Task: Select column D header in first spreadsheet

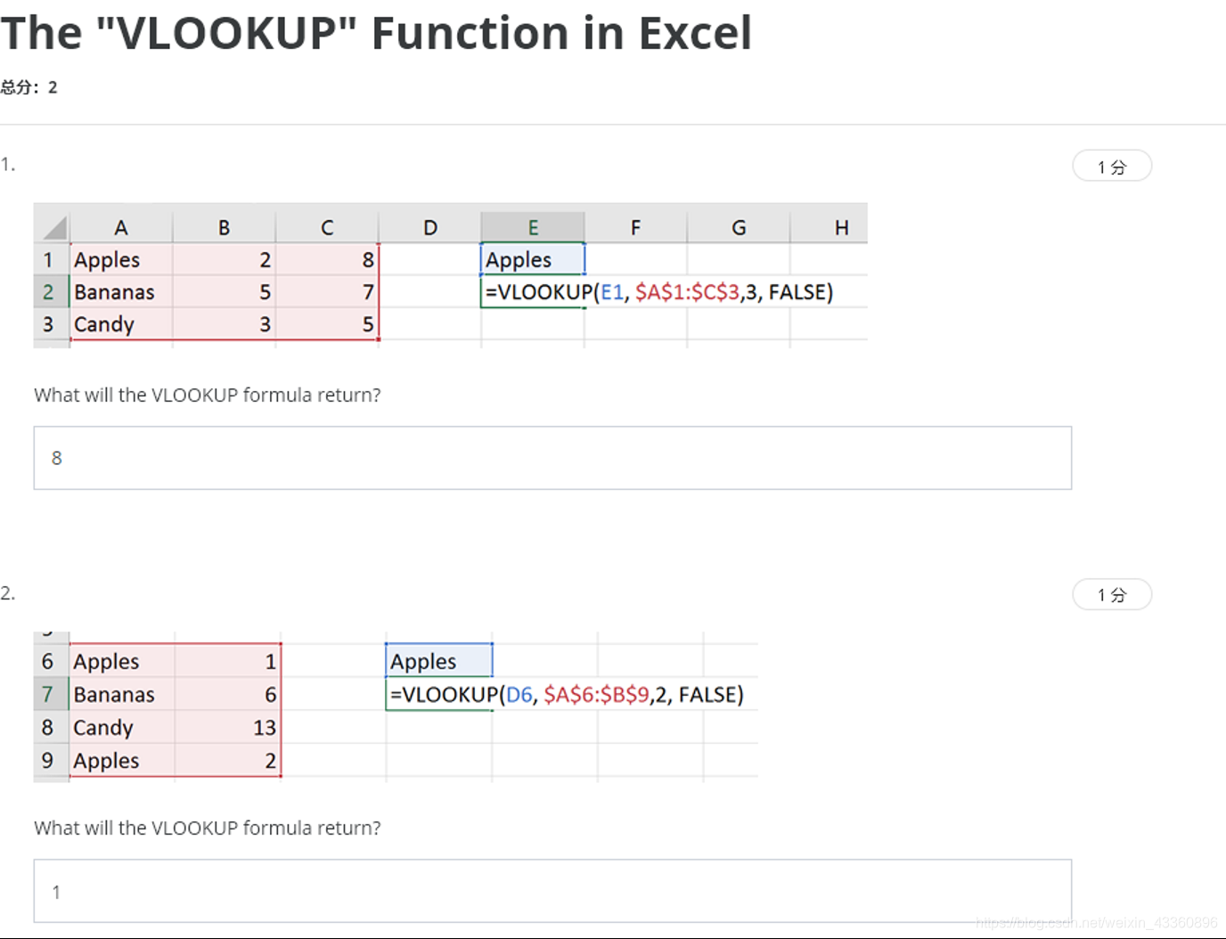Action: (430, 227)
